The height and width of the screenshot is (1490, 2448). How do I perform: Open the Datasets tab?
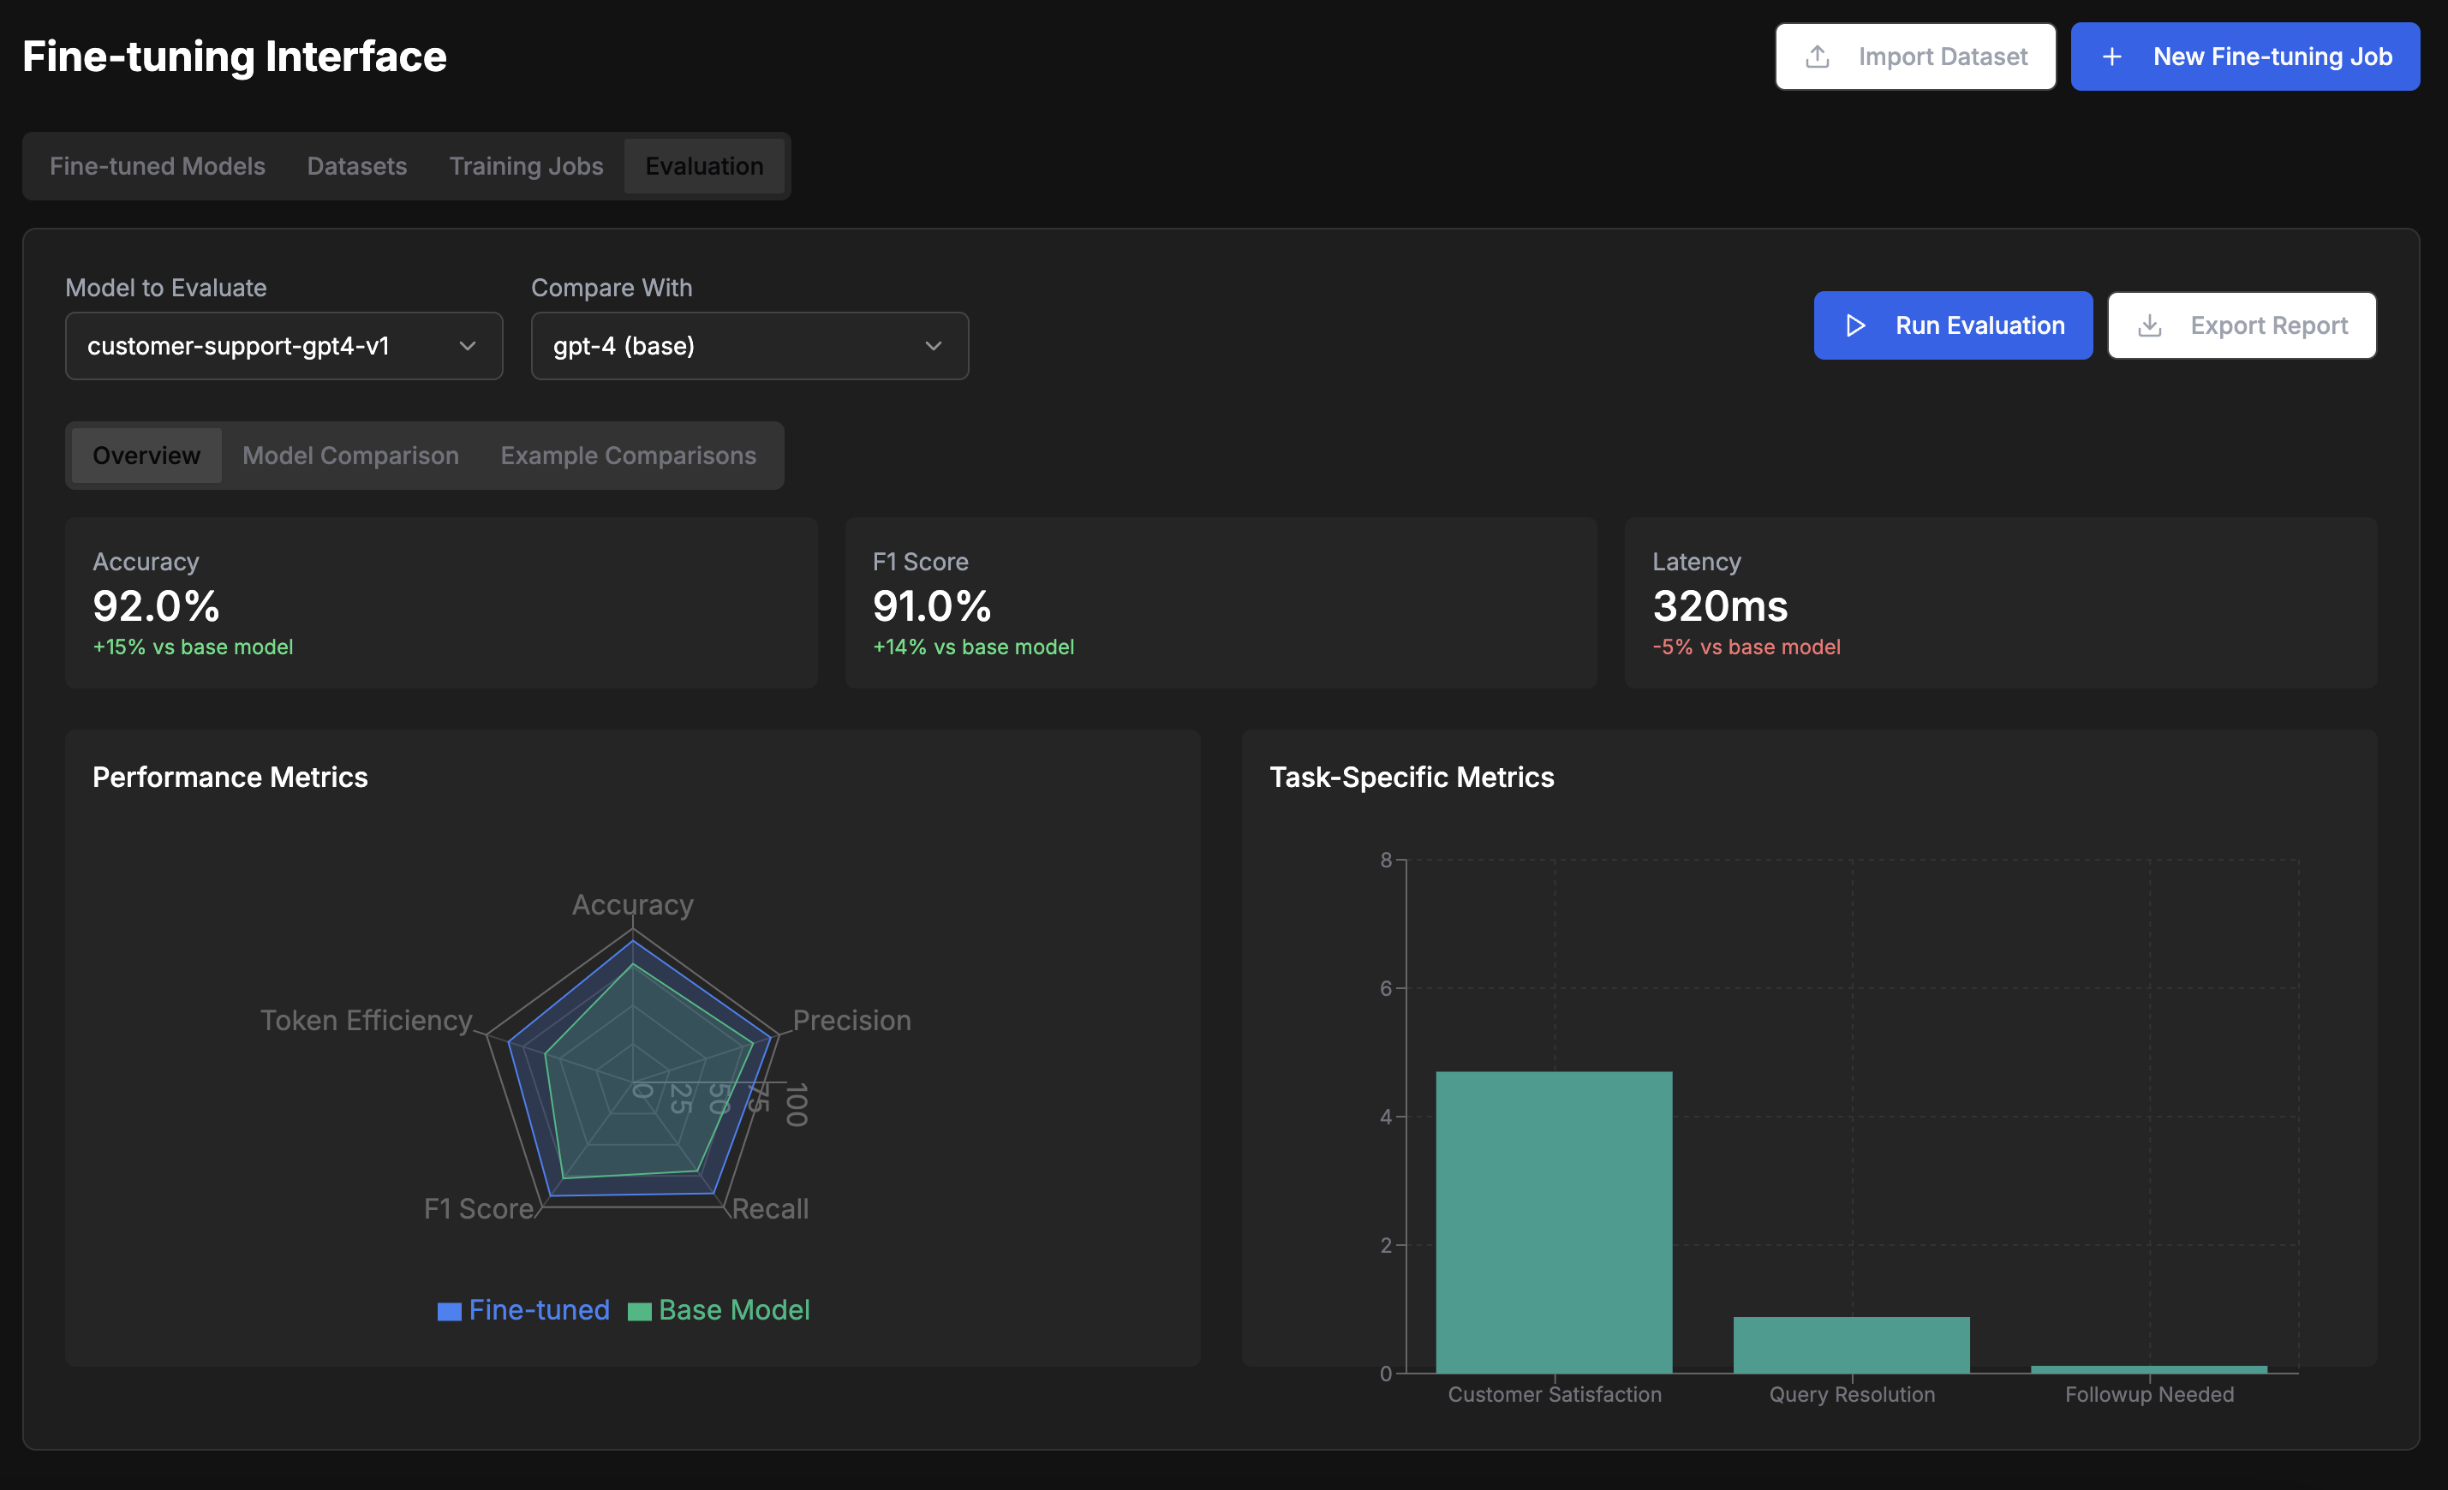pos(356,166)
